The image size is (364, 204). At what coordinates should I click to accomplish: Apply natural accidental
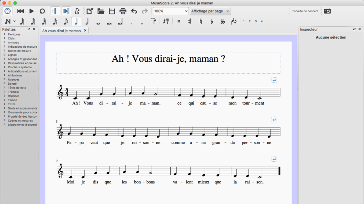point(200,21)
